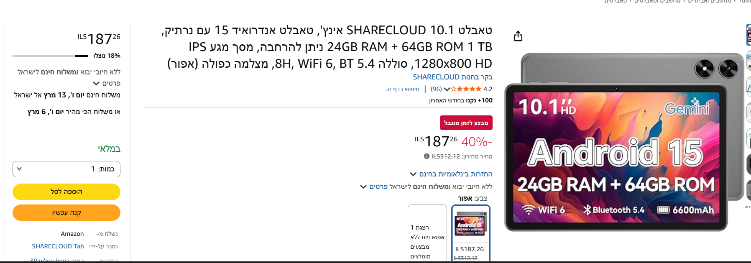The image size is (751, 263).
Task: Click the share icon above the product image
Action: (x=518, y=36)
